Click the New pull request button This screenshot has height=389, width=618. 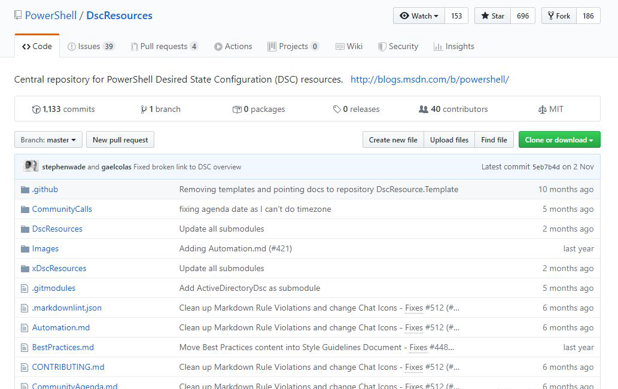(x=120, y=140)
